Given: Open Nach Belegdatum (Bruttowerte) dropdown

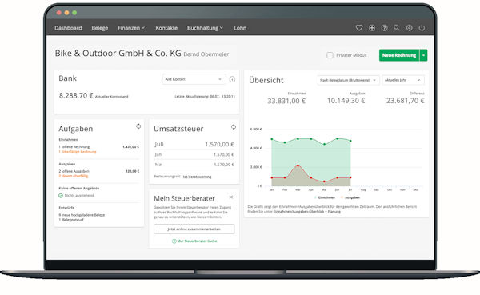Looking at the screenshot, I should pyautogui.click(x=348, y=80).
